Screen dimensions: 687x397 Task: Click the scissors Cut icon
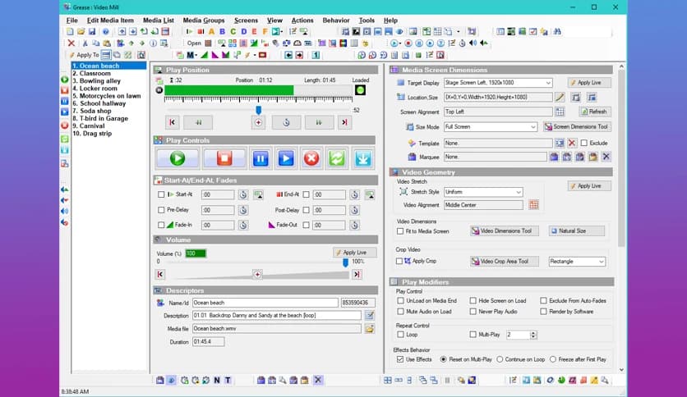(x=85, y=43)
